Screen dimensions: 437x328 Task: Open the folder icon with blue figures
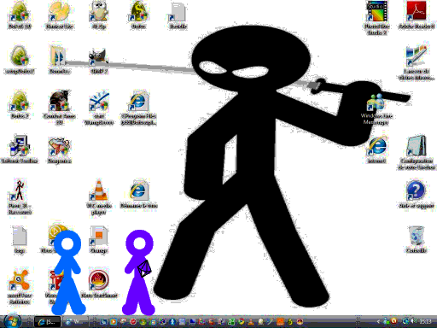click(59, 60)
